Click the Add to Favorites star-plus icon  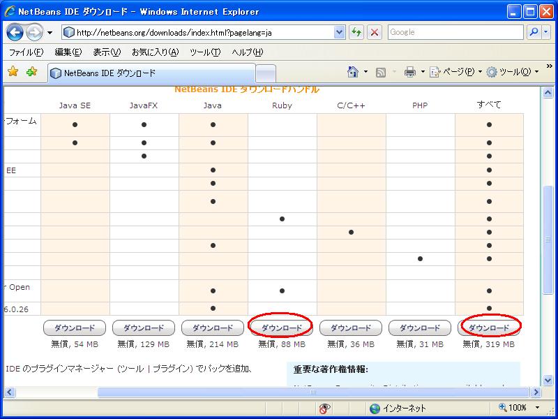pos(31,72)
